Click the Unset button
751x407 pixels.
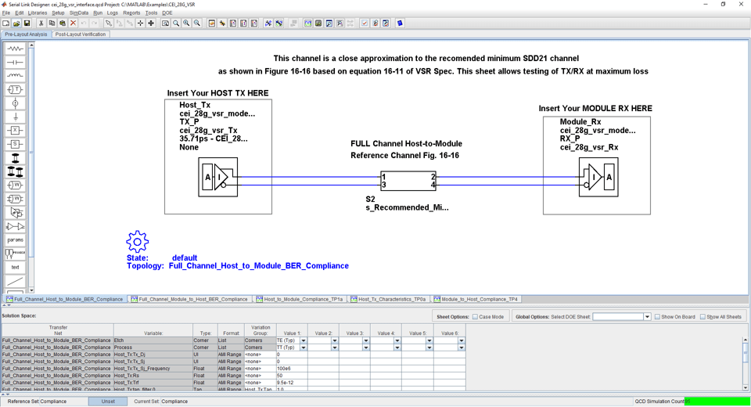click(108, 402)
